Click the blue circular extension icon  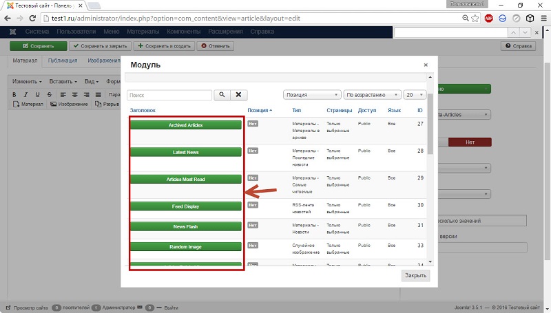pos(503,19)
